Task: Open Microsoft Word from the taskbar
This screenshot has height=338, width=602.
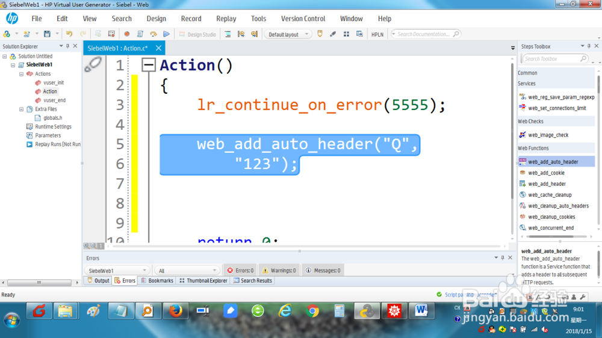Action: click(421, 311)
